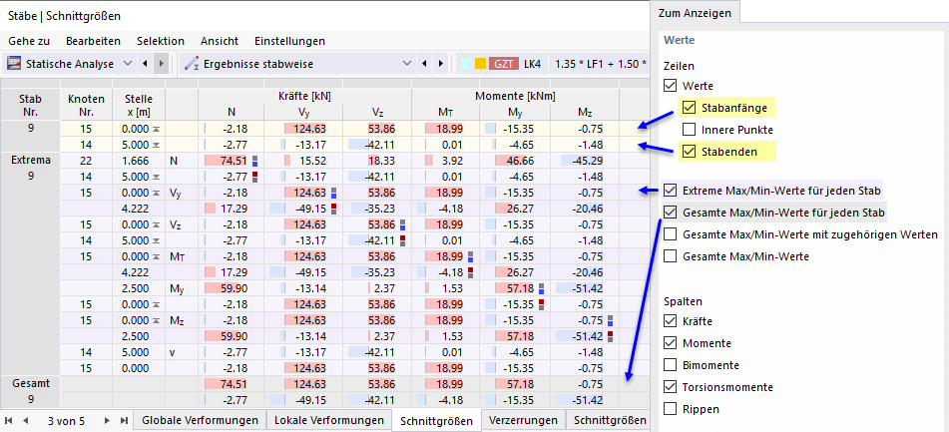Jump to last table tab
Viewport: 949px width, 432px height.
point(124,420)
